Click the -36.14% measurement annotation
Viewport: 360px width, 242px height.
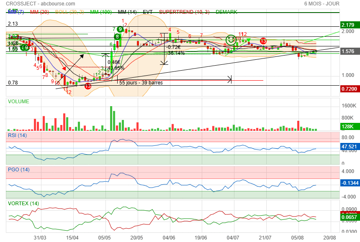point(176,53)
